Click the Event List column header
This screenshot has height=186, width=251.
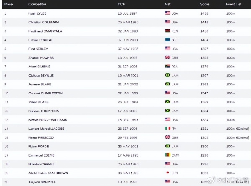pyautogui.click(x=233, y=4)
